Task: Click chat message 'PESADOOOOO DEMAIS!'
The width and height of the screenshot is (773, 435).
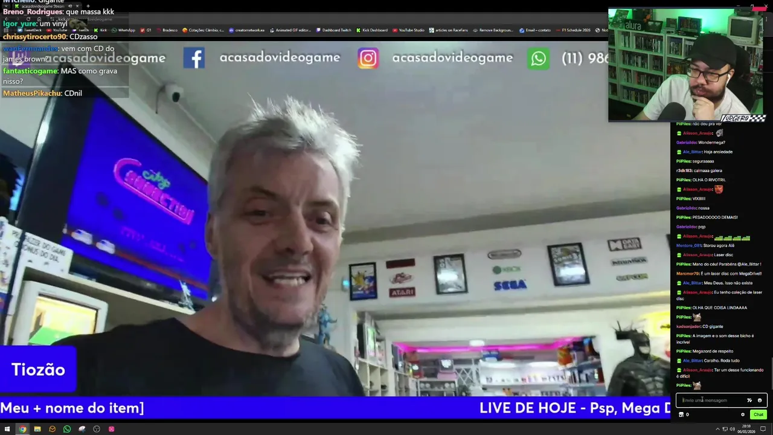Action: coord(715,217)
